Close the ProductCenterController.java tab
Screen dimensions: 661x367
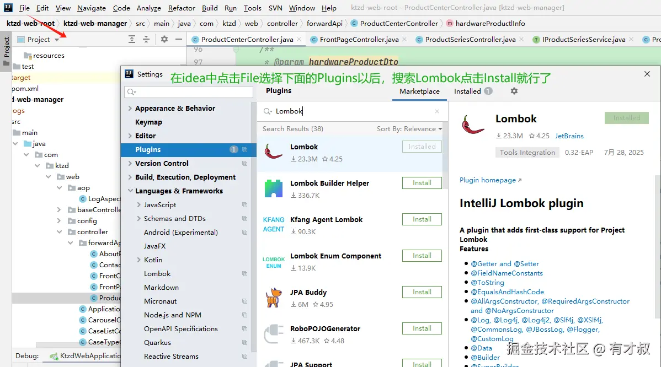(x=299, y=39)
